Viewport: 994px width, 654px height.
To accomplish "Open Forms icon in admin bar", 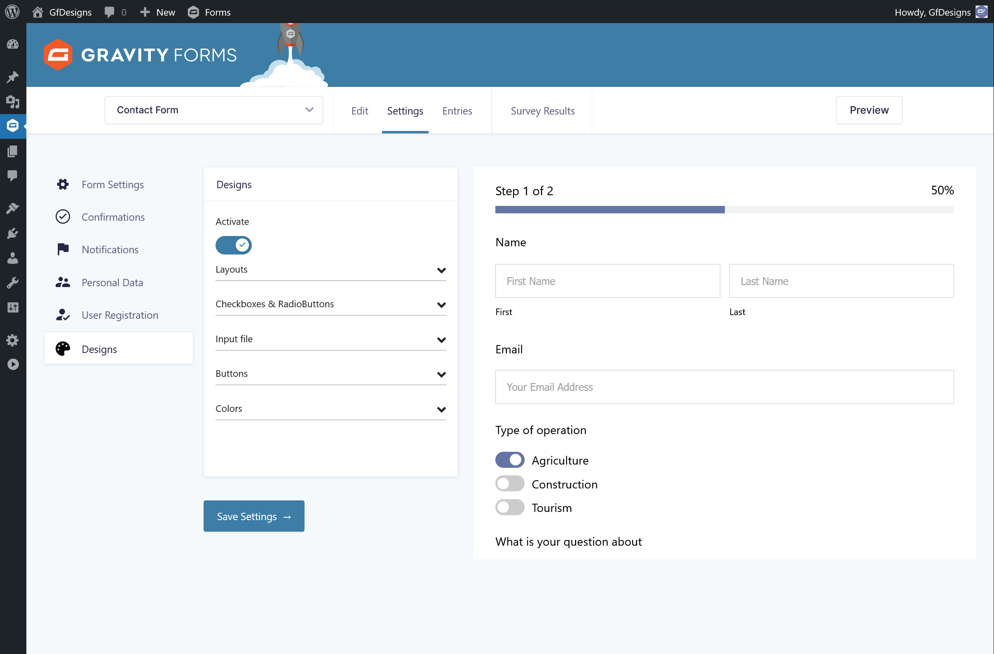I will tap(193, 12).
